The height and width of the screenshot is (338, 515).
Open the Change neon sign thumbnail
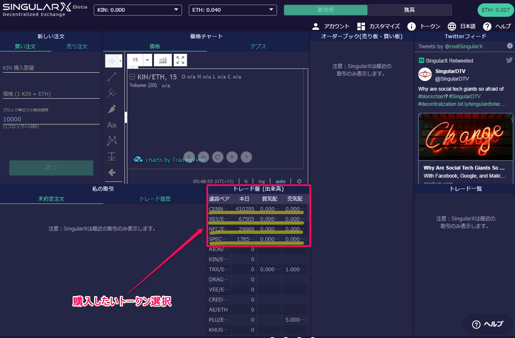[466, 137]
